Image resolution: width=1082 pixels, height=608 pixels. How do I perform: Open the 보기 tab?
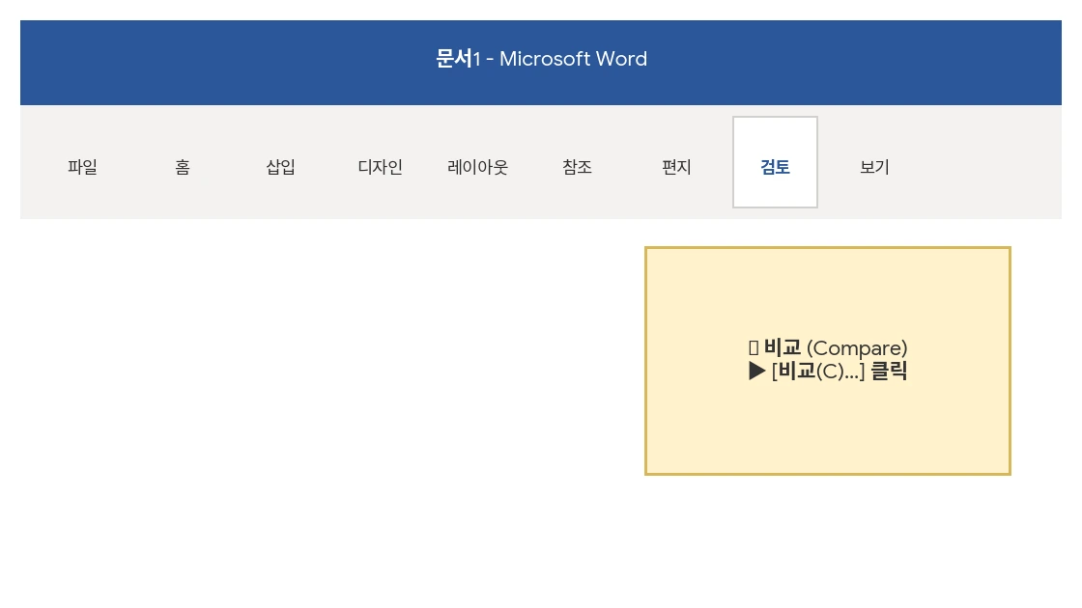tap(874, 167)
